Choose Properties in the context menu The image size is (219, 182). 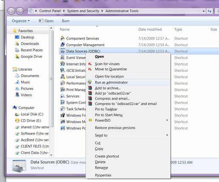point(128,175)
